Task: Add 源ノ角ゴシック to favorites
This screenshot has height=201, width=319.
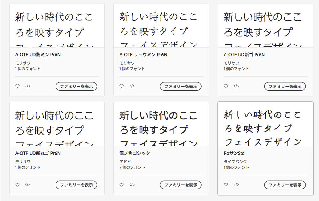Action: click(122, 184)
